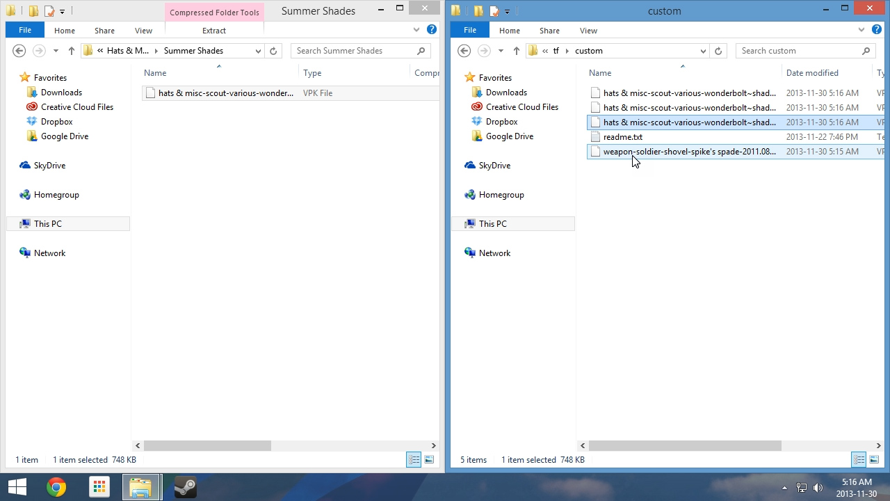The height and width of the screenshot is (501, 890).
Task: Select the weapon-soldier-shovel-spike's spade file
Action: pyautogui.click(x=736, y=152)
